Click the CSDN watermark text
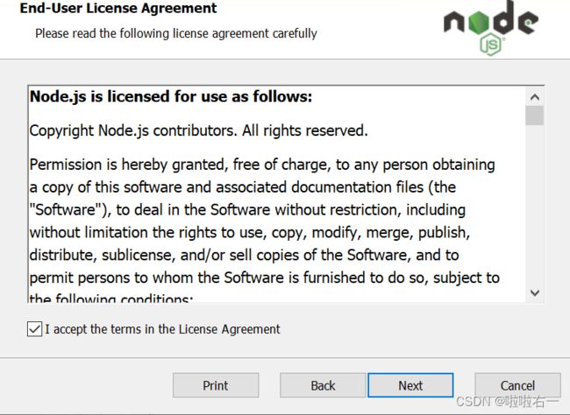Screen dimensions: 570x415 (x=508, y=402)
